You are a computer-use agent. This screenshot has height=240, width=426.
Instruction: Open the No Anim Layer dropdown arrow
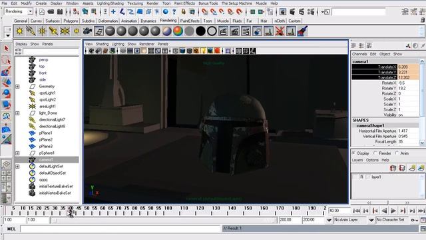[x=329, y=220]
